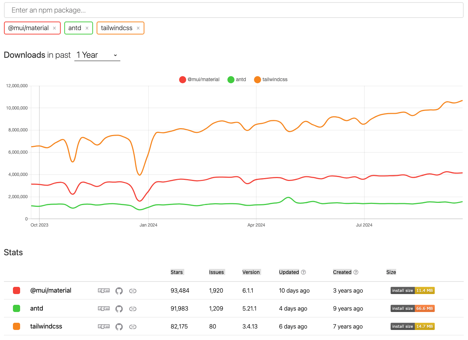The height and width of the screenshot is (340, 468).
Task: Select @mui/material tag label
Action: [x=28, y=28]
